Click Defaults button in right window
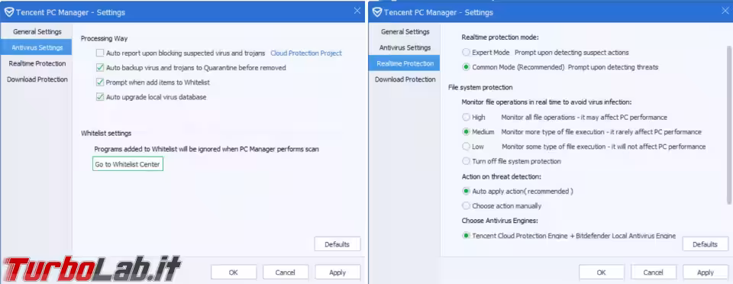Screen dimensions: 733x284 (705, 244)
